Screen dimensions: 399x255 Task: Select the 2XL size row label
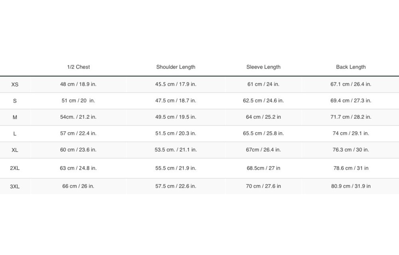click(x=15, y=168)
